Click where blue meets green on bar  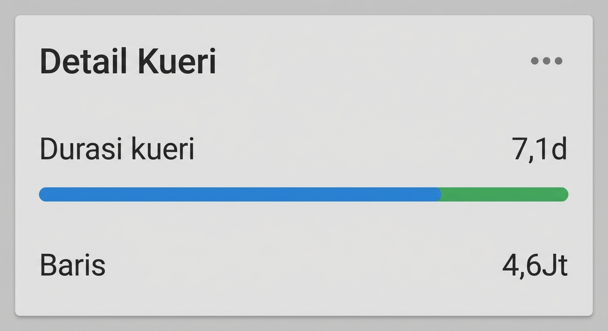click(x=440, y=194)
